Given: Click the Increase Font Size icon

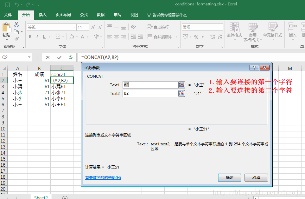Looking at the screenshot, I should tap(93, 27).
